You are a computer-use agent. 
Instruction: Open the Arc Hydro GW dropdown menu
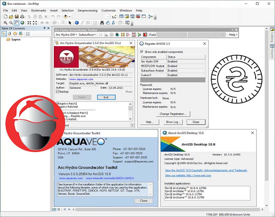click(x=66, y=35)
